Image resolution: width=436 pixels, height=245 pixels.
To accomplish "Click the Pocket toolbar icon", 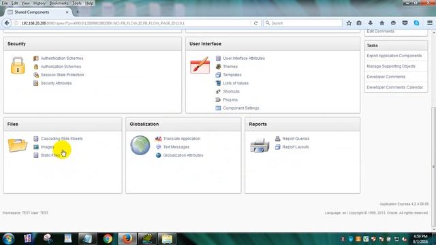I will 405,23.
